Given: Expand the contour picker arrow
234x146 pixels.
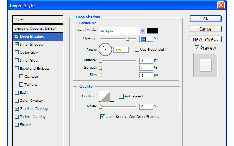Looking at the screenshot, I should (112, 96).
